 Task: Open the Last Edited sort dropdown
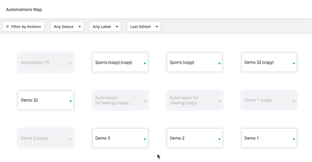pos(144,26)
